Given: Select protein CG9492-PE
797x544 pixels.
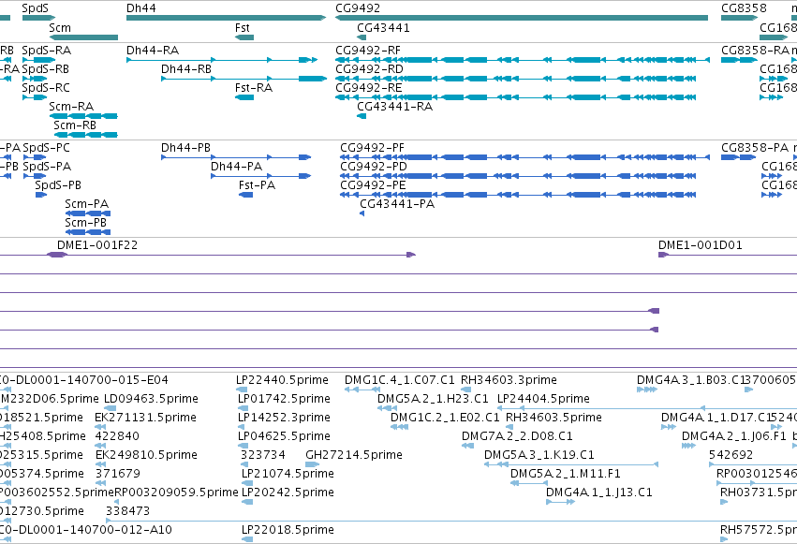Looking at the screenshot, I should click(519, 195).
